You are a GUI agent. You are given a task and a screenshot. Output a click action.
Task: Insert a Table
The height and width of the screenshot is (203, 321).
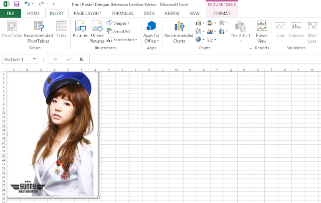point(61,29)
